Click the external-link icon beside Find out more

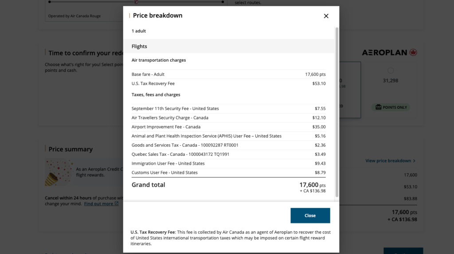[117, 204]
